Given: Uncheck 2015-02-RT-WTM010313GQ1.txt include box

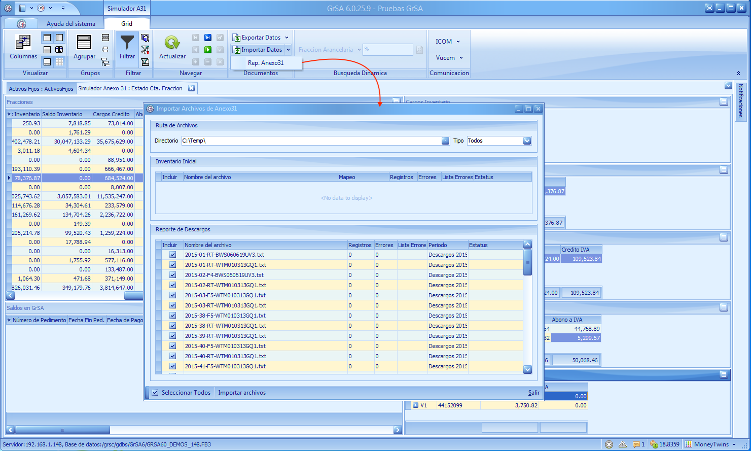Looking at the screenshot, I should [x=173, y=285].
